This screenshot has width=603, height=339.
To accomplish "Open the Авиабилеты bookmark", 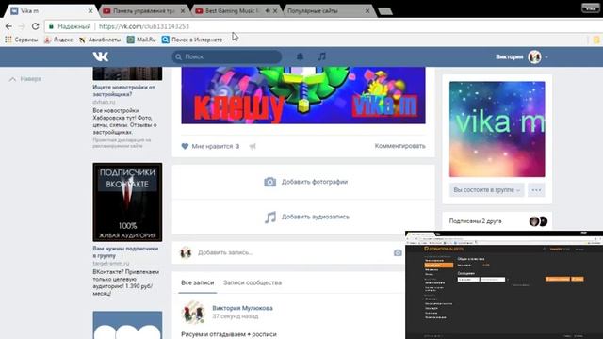I will (x=100, y=40).
